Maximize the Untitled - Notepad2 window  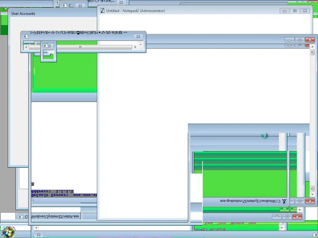tap(295, 11)
